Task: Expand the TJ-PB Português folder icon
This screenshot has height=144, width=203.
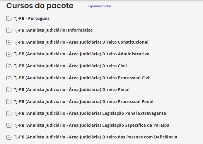Action: coord(9,19)
